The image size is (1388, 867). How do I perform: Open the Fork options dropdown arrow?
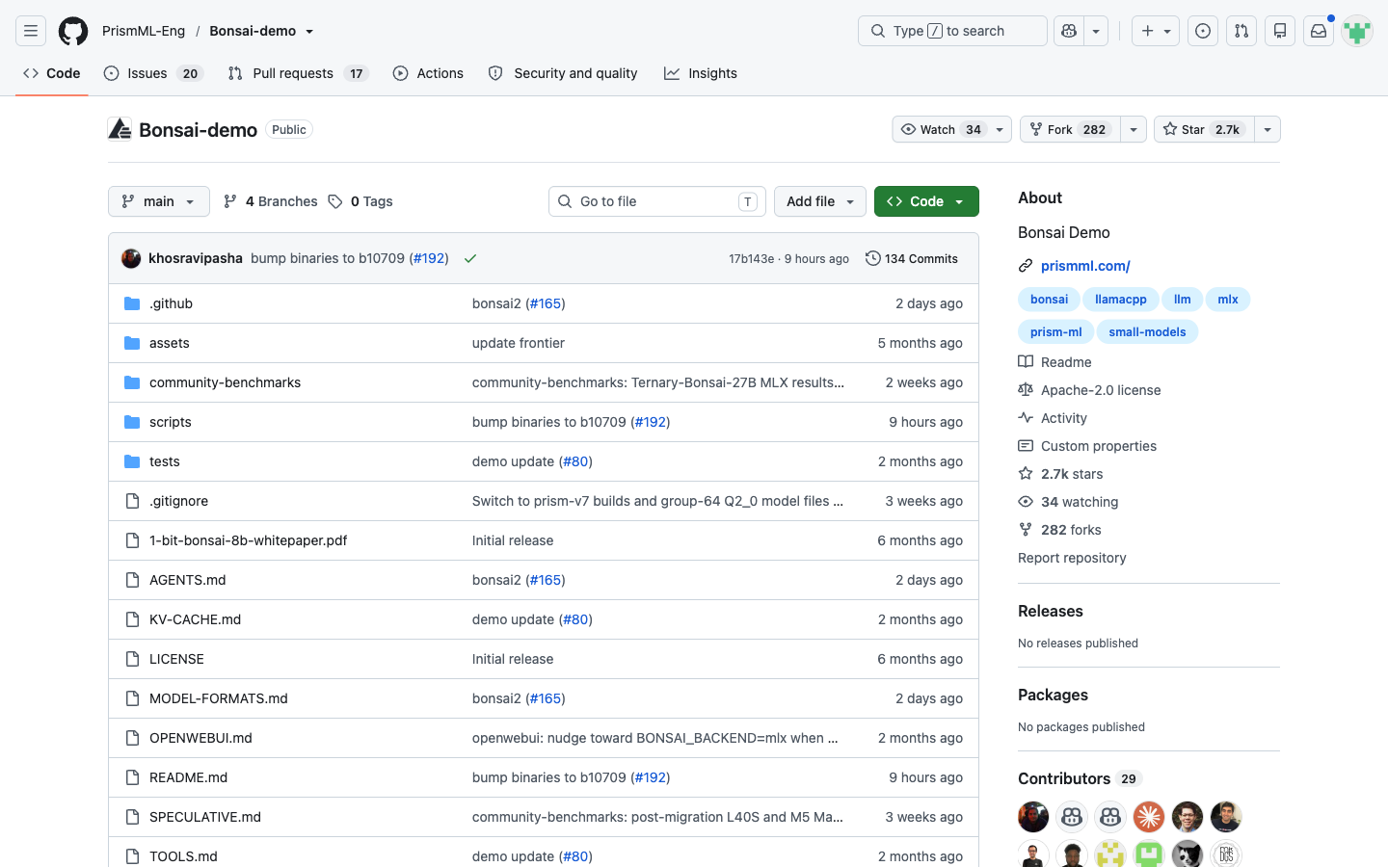pyautogui.click(x=1134, y=129)
